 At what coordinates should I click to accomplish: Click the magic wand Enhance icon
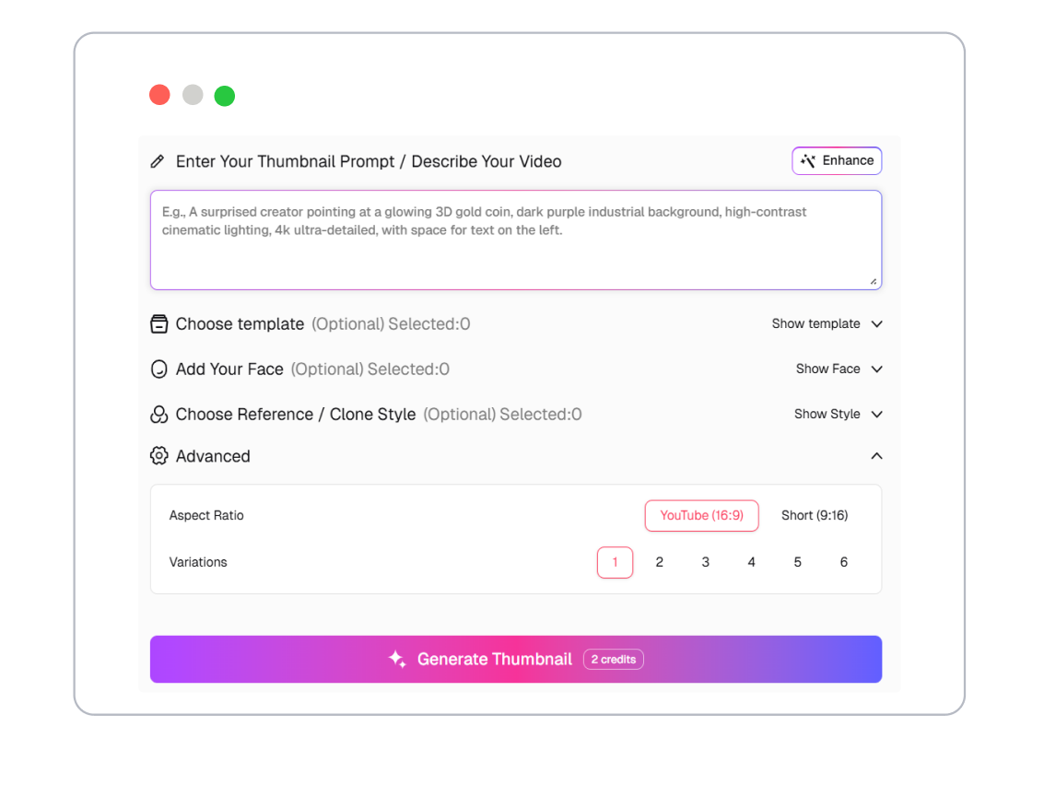tap(807, 161)
